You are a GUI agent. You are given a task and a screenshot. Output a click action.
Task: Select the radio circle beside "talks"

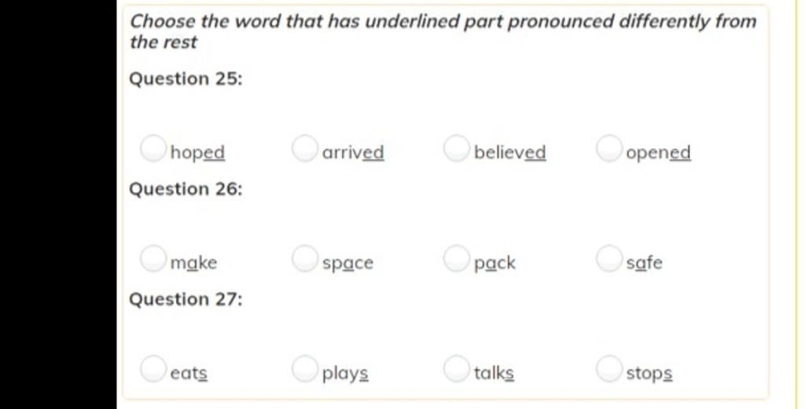tap(457, 369)
